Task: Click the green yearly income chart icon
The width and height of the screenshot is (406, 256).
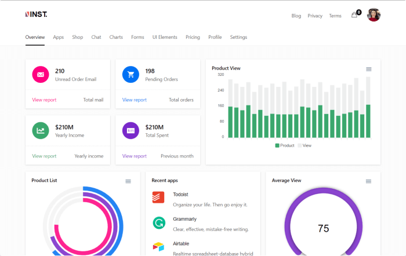Action: (41, 130)
